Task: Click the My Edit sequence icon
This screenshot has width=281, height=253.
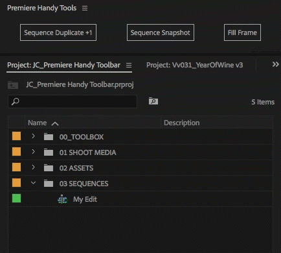Action: [x=62, y=199]
